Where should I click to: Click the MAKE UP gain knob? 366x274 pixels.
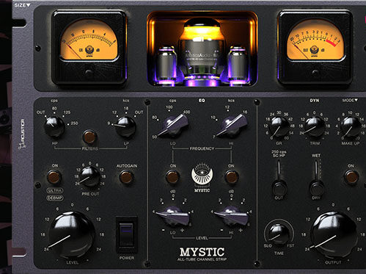coord(351,127)
